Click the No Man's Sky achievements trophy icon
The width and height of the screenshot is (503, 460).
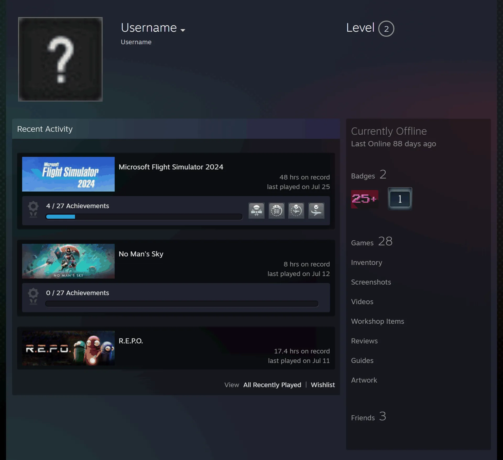(x=33, y=296)
